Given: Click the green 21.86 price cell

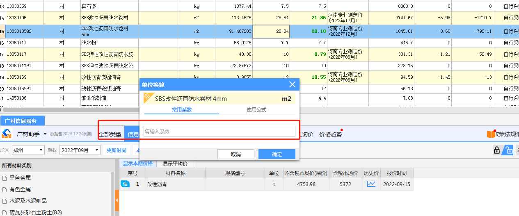Looking at the screenshot, I should pos(309,18).
